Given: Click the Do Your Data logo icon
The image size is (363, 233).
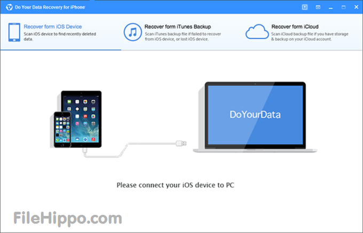Looking at the screenshot, I should 9,7.
